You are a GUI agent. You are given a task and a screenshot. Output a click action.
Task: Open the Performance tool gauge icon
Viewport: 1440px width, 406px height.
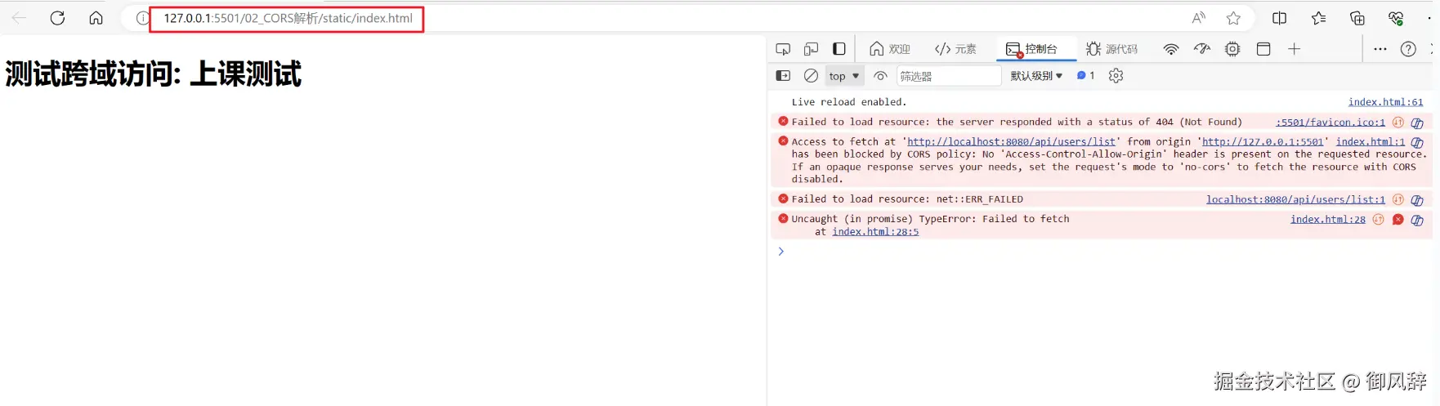[x=1201, y=49]
